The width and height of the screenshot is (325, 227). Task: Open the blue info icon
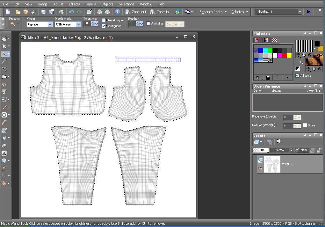(x=118, y=12)
